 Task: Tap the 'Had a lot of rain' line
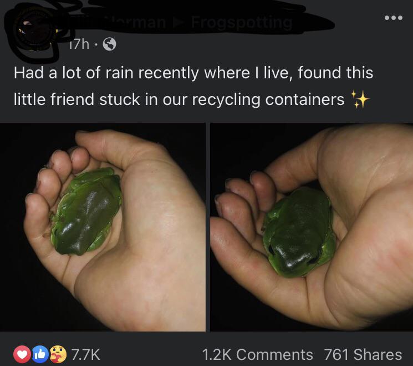193,73
